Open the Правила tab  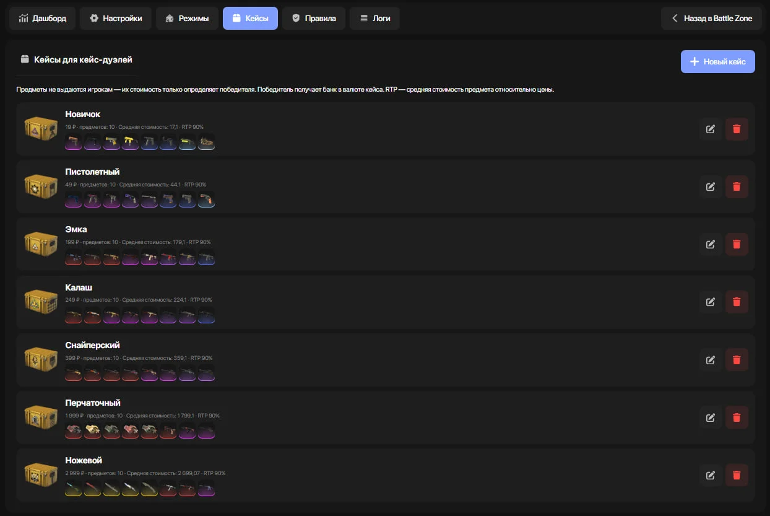coord(314,19)
